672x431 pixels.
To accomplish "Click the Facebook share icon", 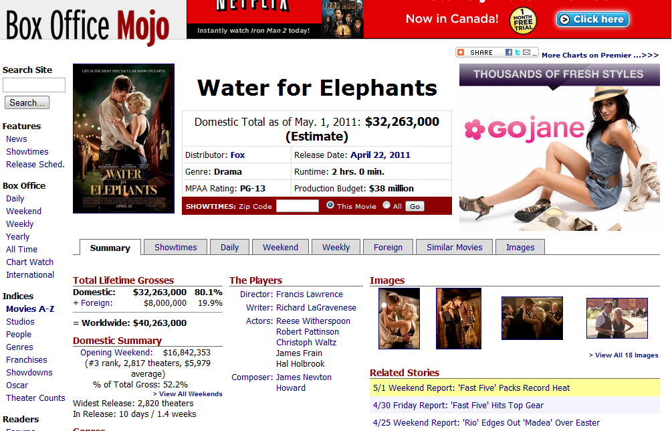I will [x=509, y=52].
